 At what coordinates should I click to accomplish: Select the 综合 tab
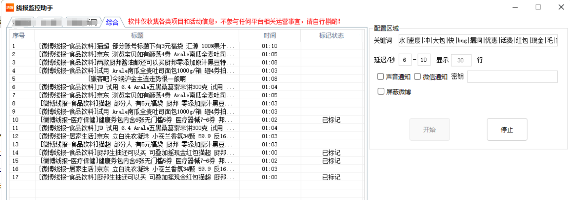(112, 22)
